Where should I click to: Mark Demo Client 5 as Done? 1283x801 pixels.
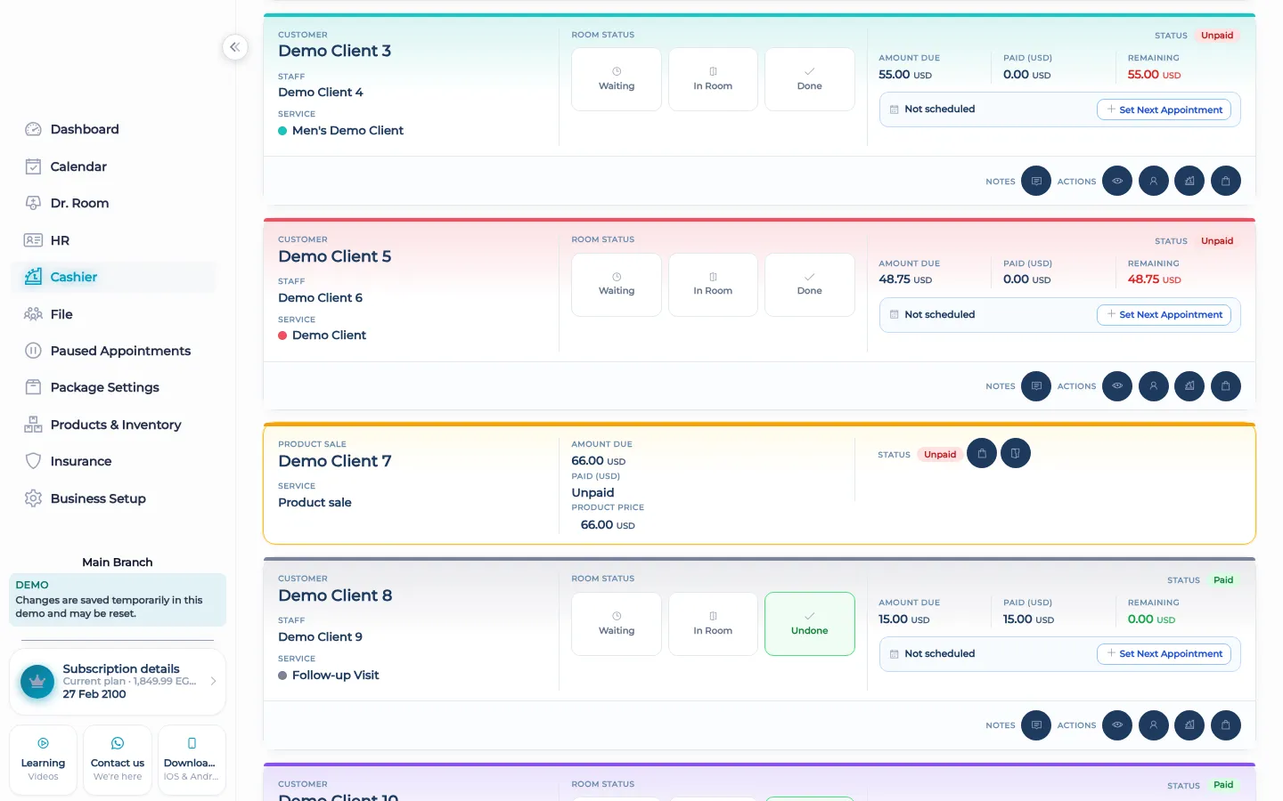[x=810, y=285]
